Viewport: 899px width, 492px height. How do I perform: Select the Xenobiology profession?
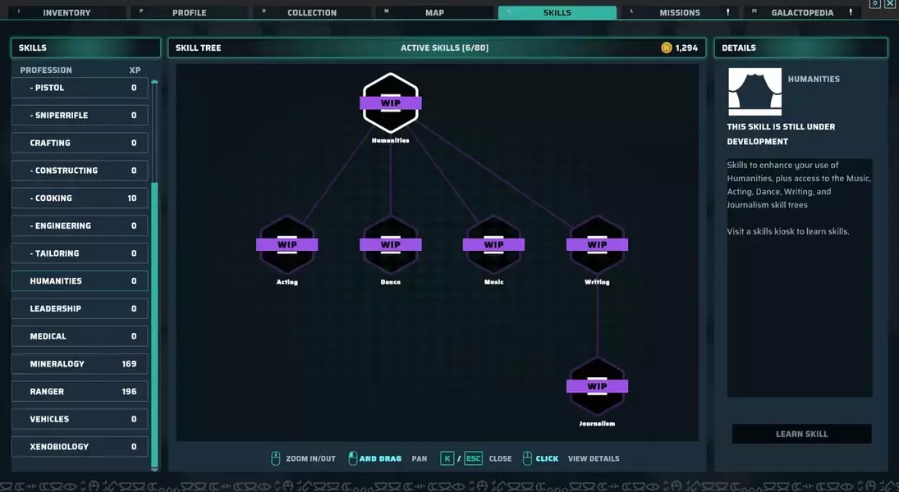click(x=80, y=446)
